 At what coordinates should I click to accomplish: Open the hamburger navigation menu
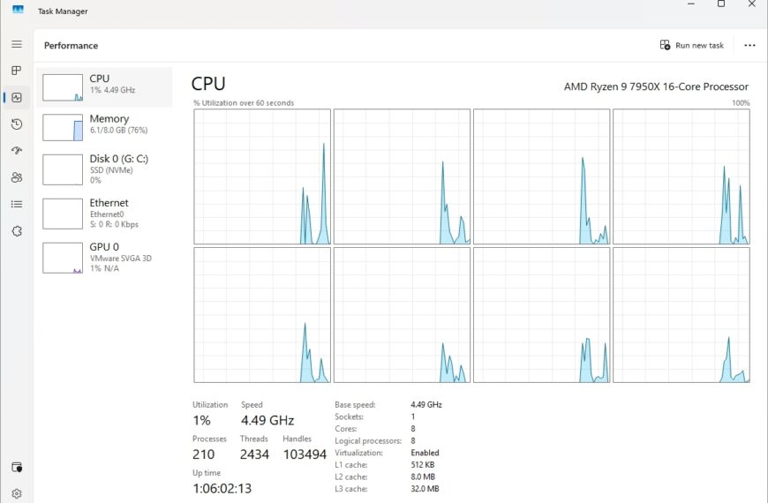(x=17, y=44)
